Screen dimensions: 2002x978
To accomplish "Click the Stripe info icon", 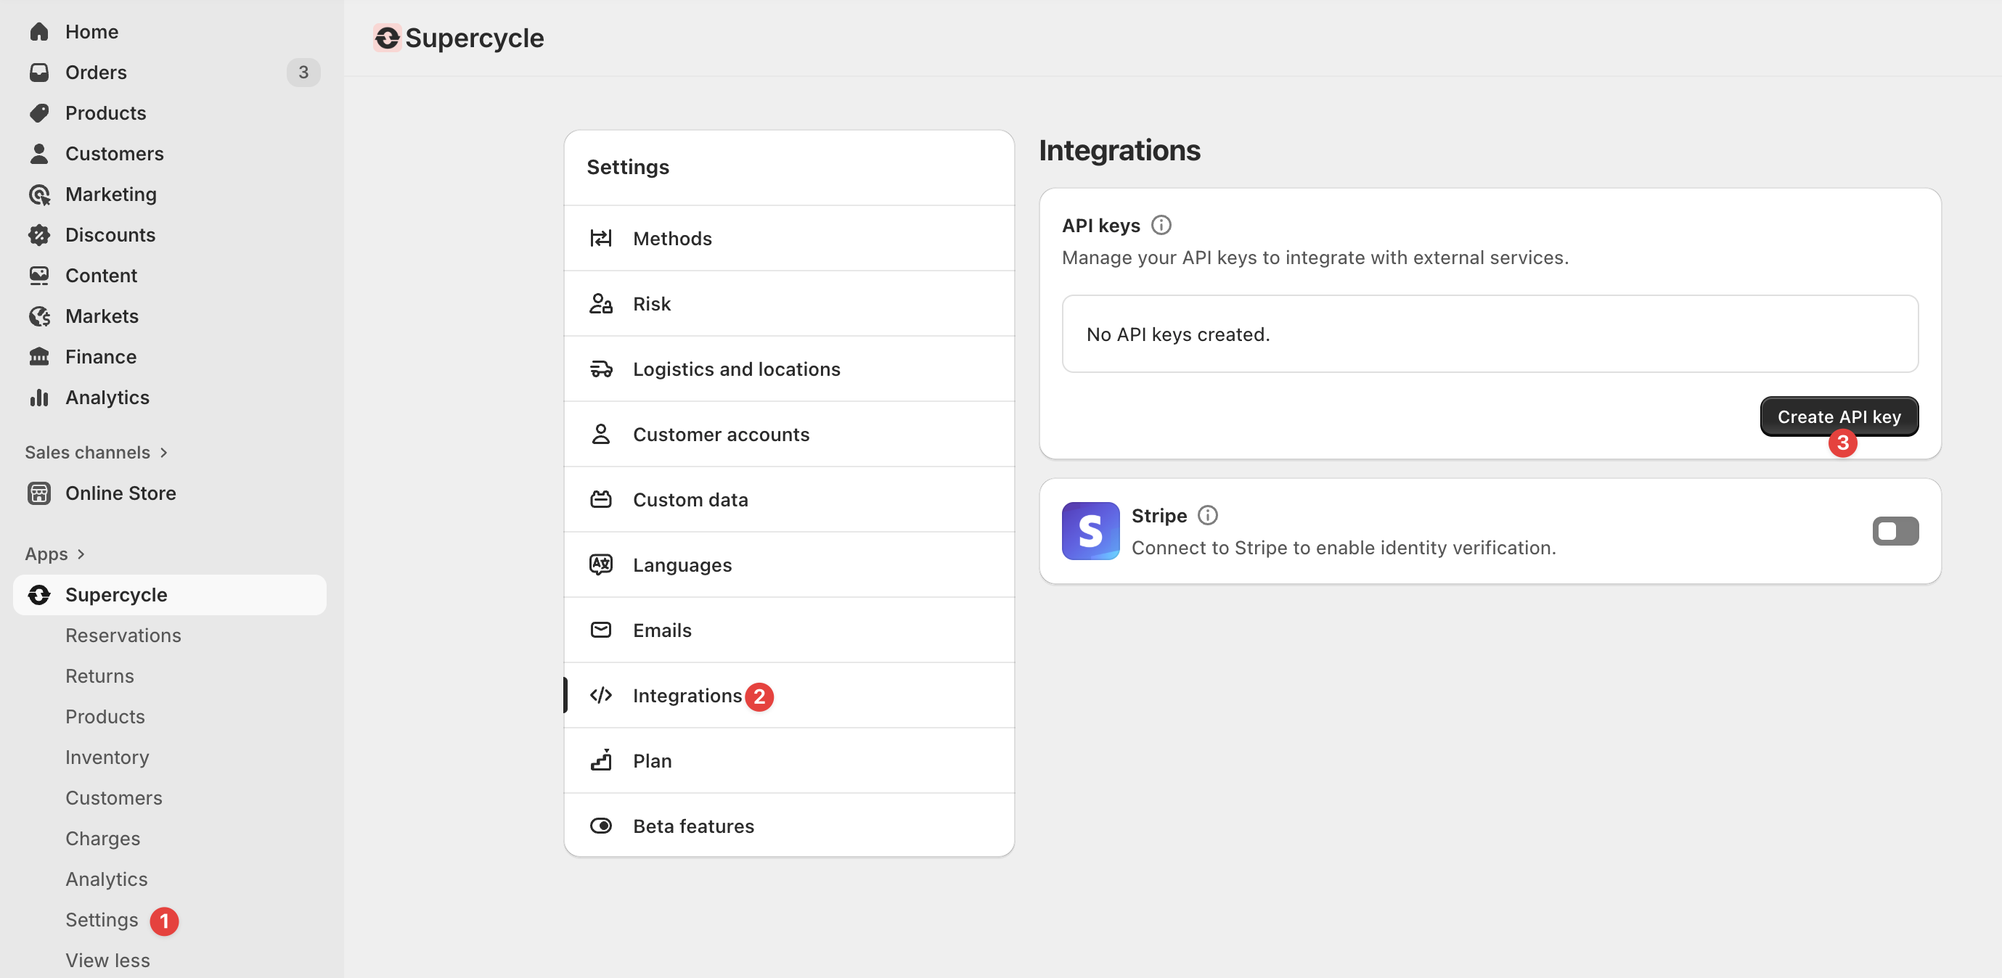I will (x=1207, y=515).
